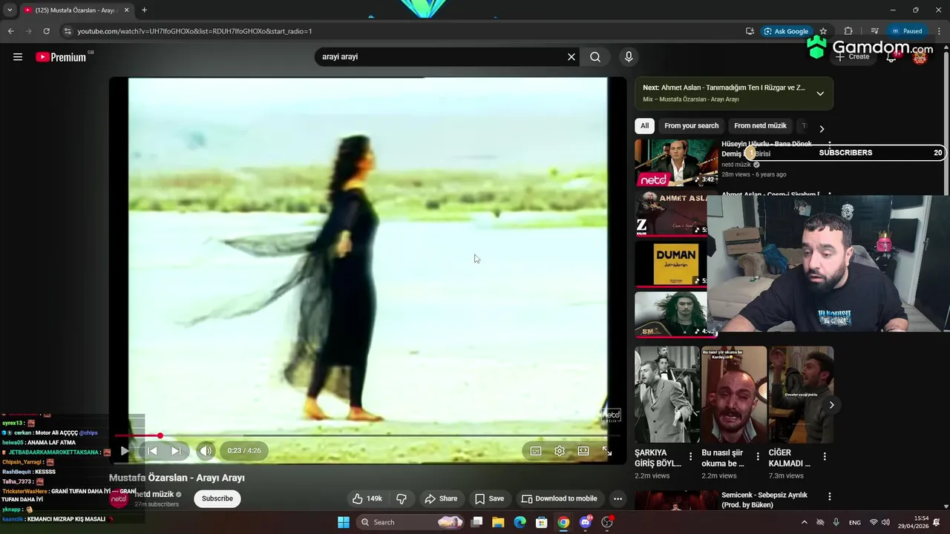Open Chrome extensions puzzle icon

(848, 31)
